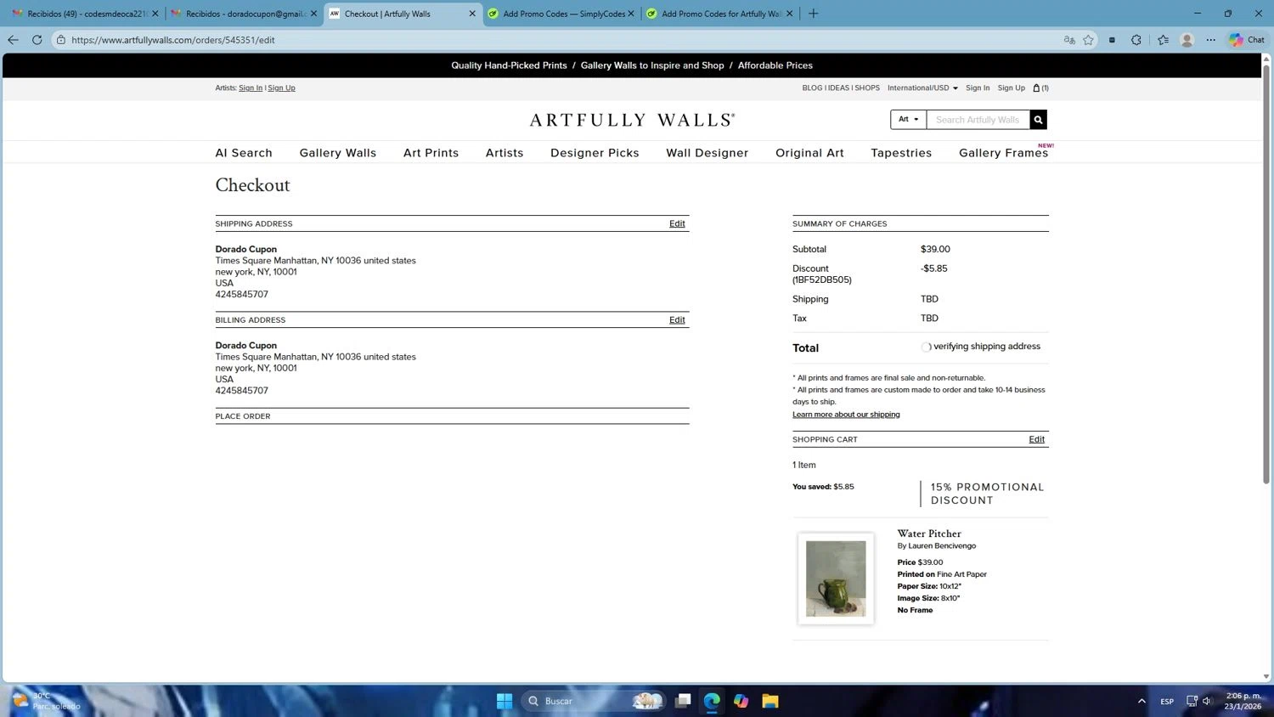Open the browser settings and more menu
Image resolution: width=1274 pixels, height=717 pixels.
[x=1211, y=40]
